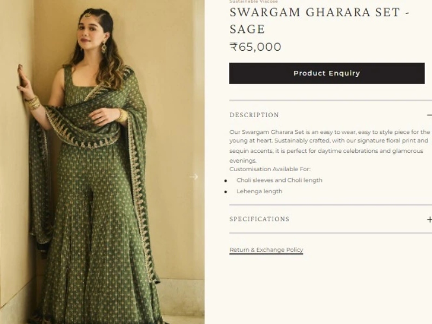The image size is (432, 324).
Task: Click the Choli sleeves and Choli length item
Action: [279, 180]
